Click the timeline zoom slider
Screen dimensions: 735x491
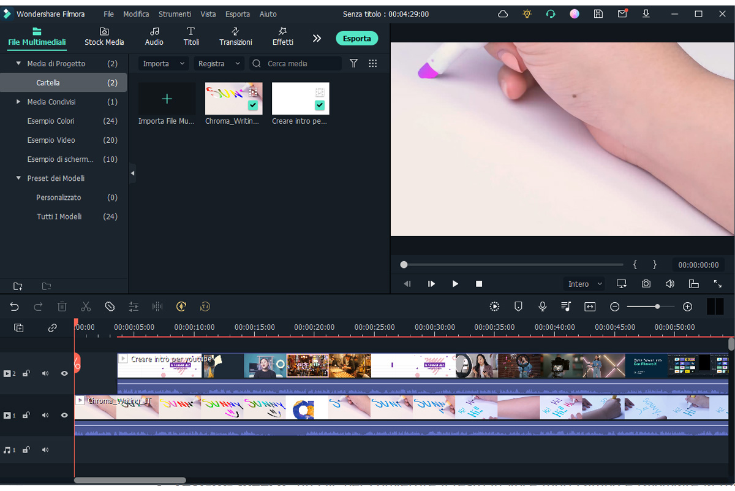(650, 306)
